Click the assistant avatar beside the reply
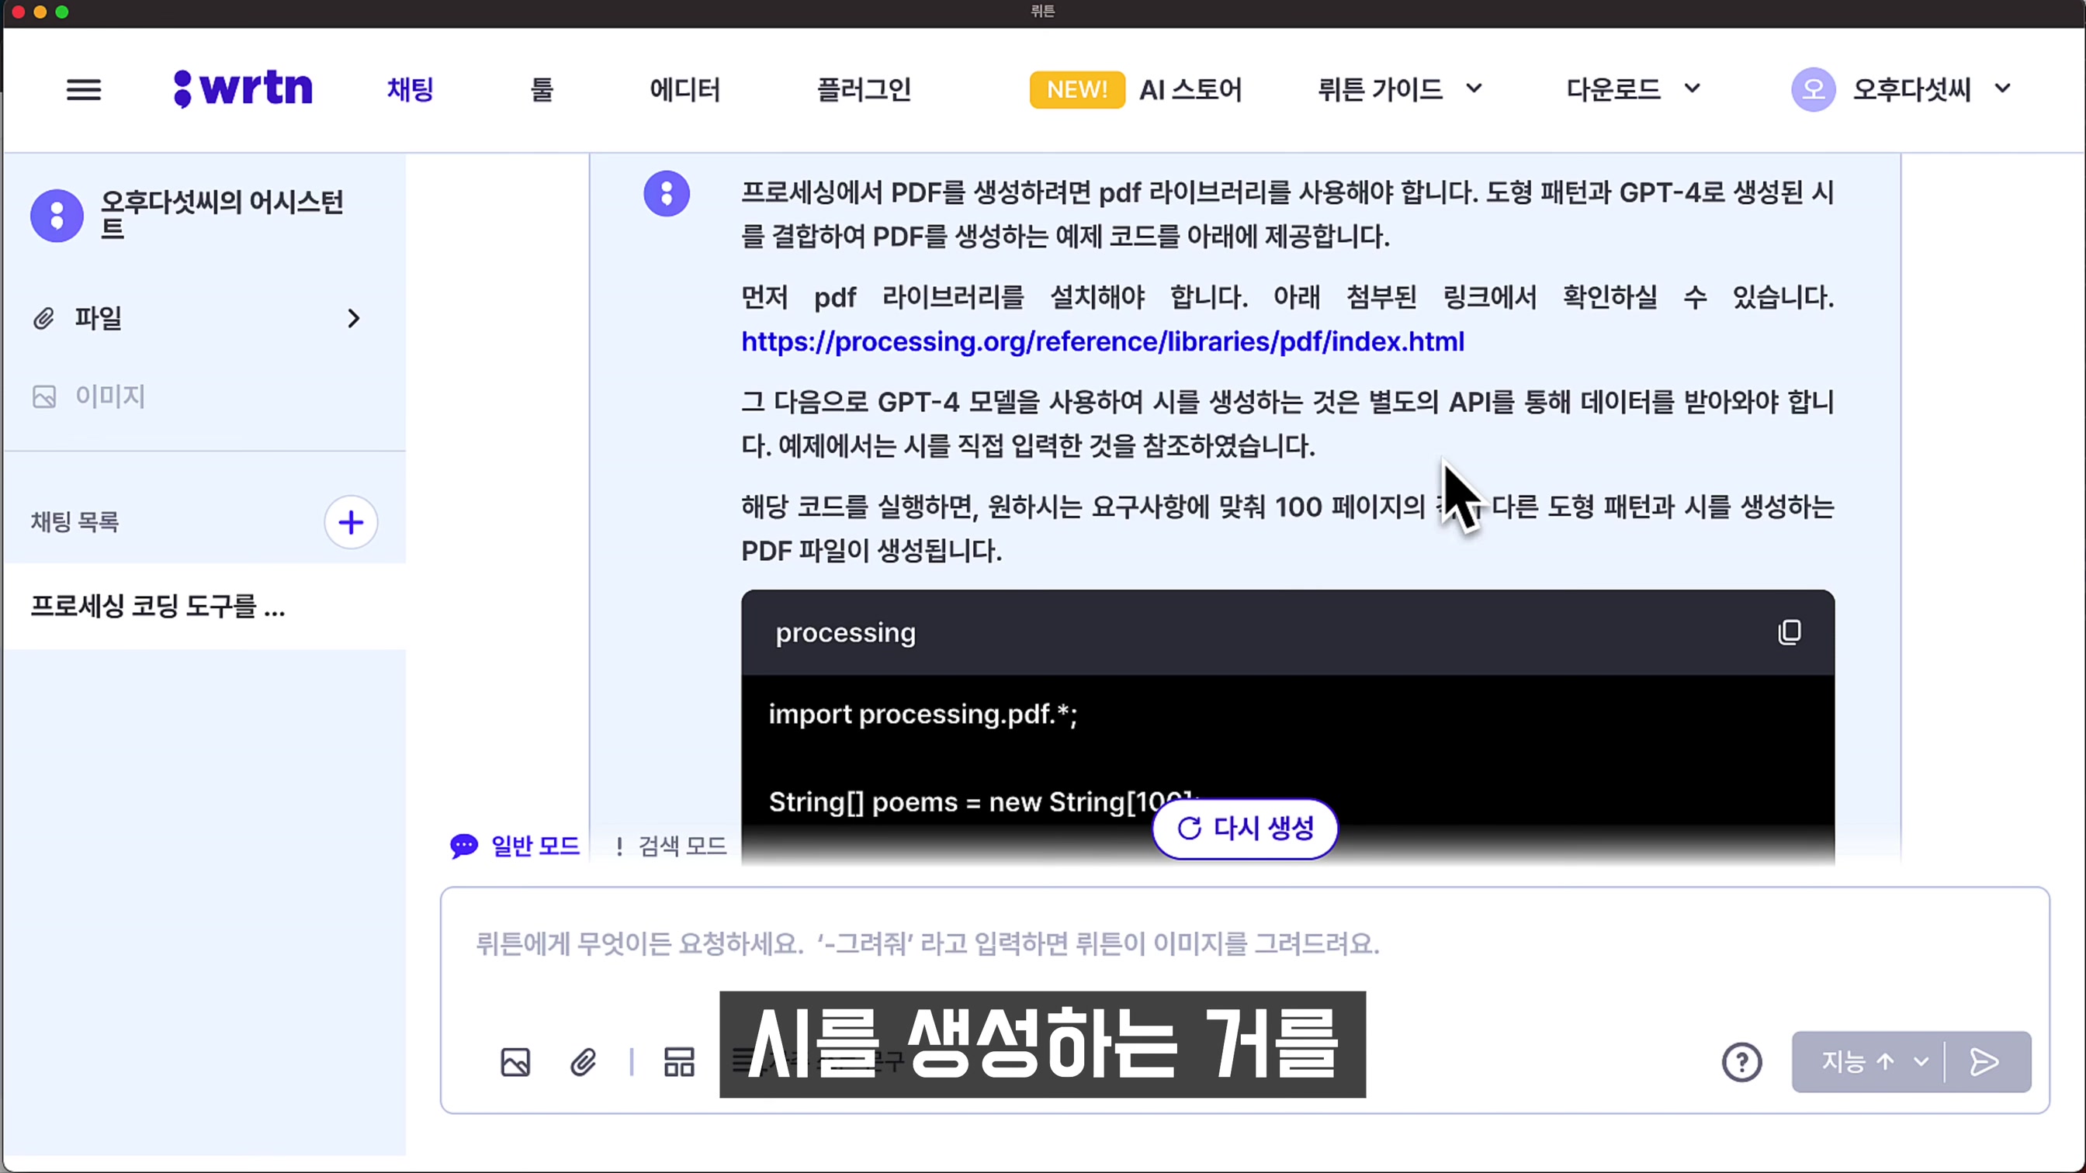This screenshot has width=2086, height=1173. tap(667, 193)
